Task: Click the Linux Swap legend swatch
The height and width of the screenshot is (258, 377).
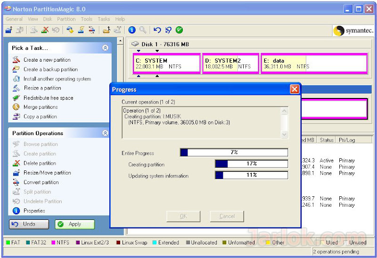Action: 118,242
